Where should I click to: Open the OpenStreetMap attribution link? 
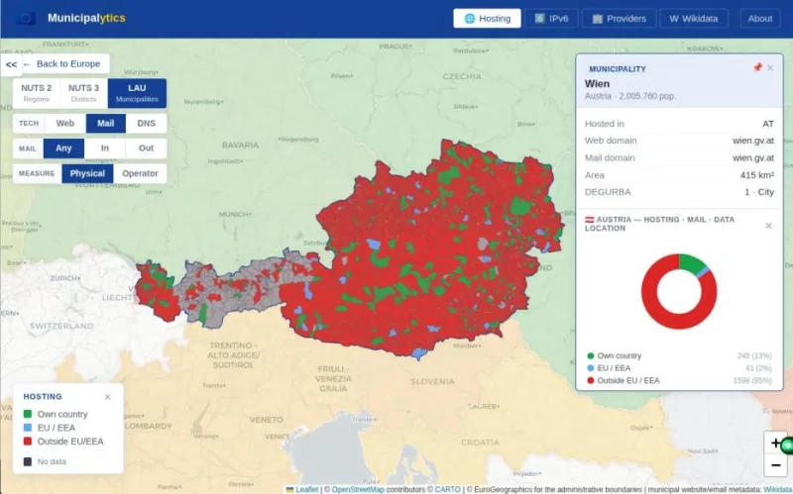pyautogui.click(x=358, y=489)
